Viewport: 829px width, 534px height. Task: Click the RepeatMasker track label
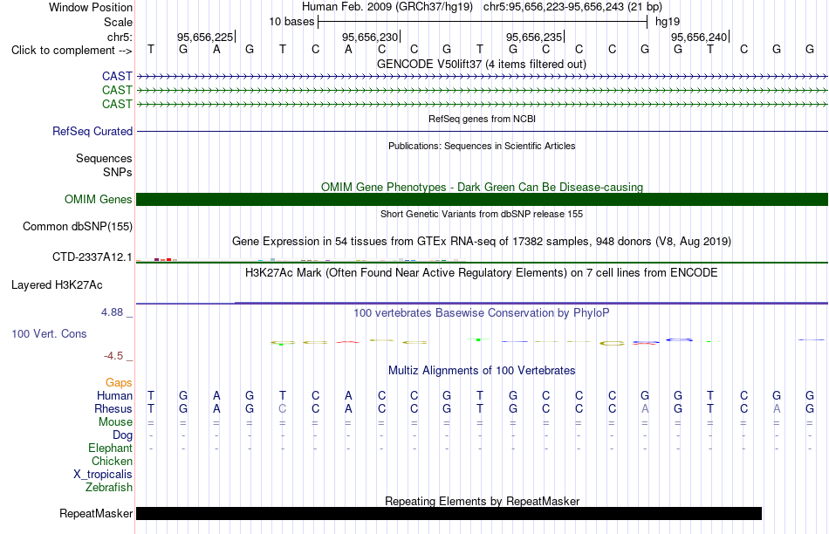pos(96,513)
